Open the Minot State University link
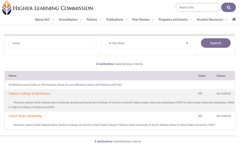This screenshot has height=145, width=241. [x=25, y=116]
